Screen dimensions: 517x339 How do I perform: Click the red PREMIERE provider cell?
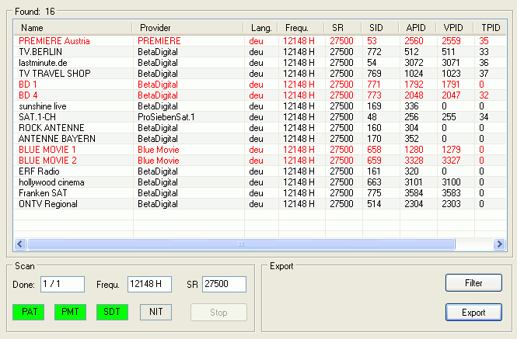click(159, 41)
